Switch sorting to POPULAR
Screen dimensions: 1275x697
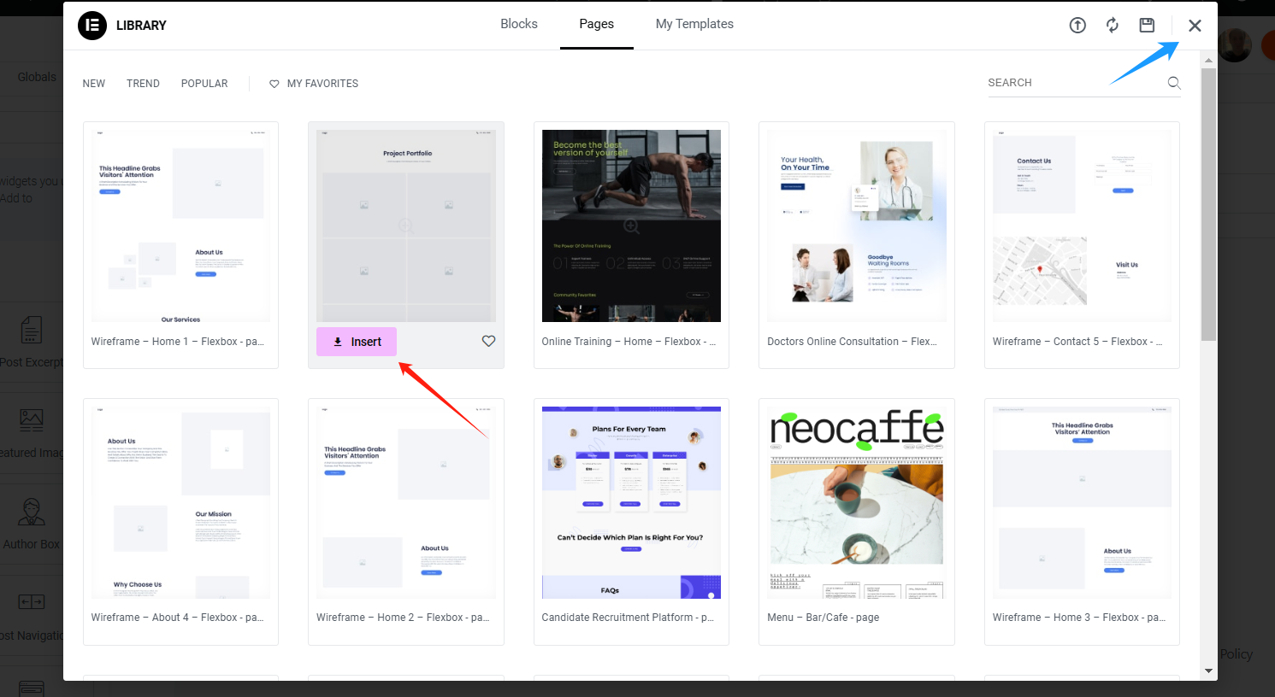tap(204, 83)
